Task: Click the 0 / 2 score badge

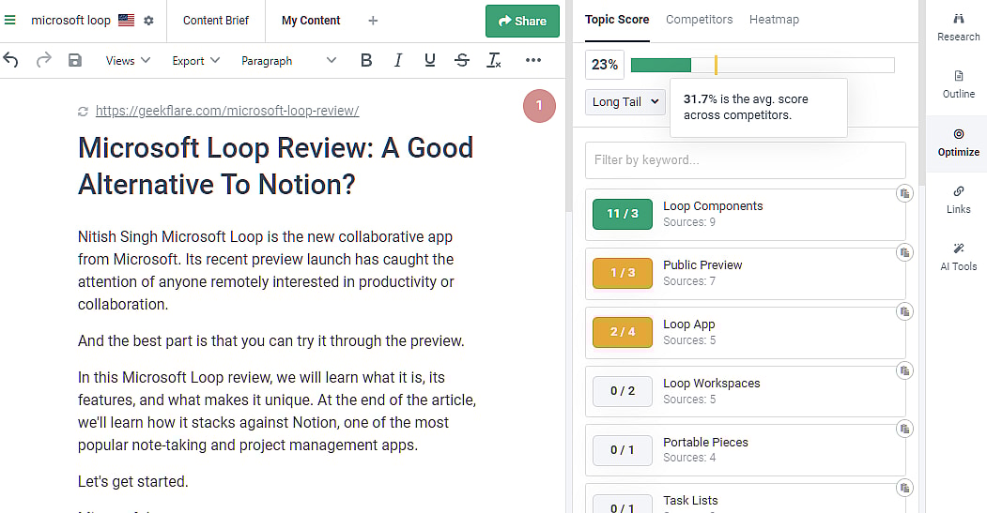Action: (623, 391)
